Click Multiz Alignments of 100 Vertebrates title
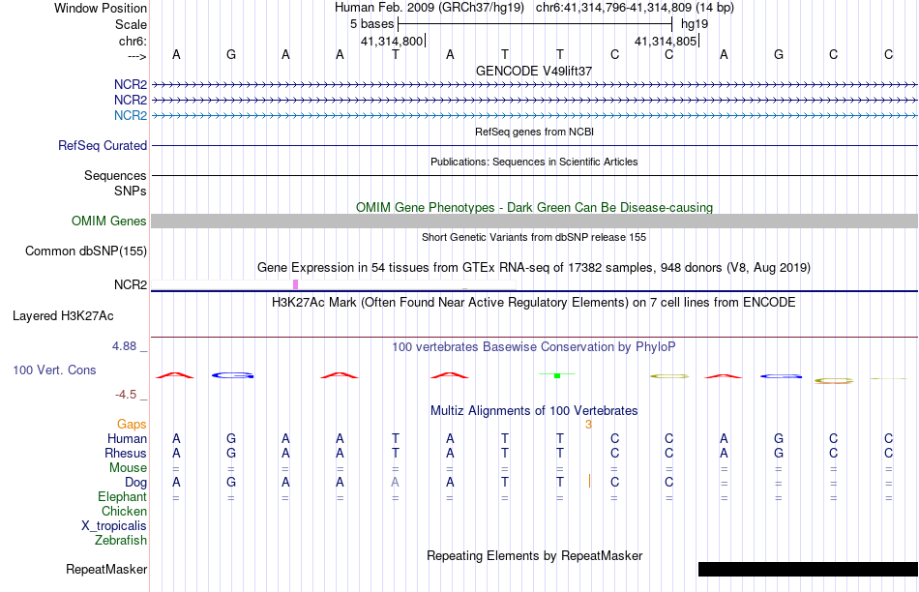Viewport: 919px width, 592px height. coord(534,411)
